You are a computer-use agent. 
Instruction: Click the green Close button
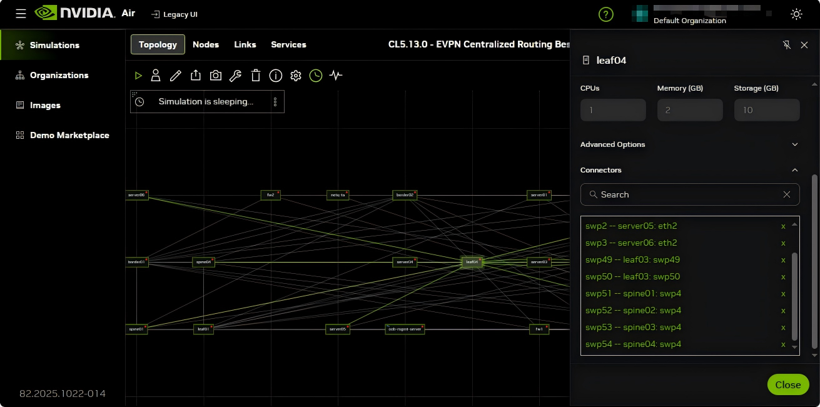787,384
